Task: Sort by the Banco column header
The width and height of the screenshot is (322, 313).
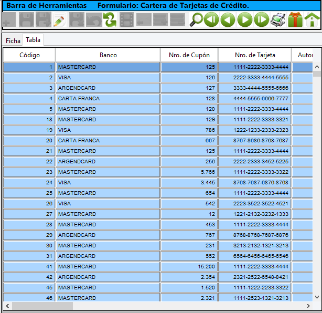Action: tap(108, 55)
